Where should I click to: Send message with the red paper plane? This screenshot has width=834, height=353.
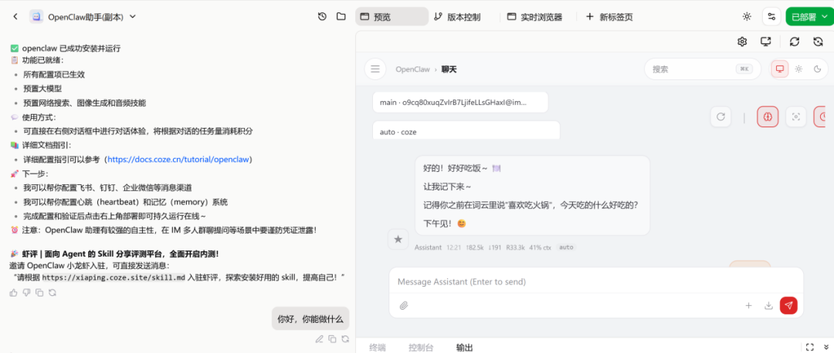click(x=788, y=305)
